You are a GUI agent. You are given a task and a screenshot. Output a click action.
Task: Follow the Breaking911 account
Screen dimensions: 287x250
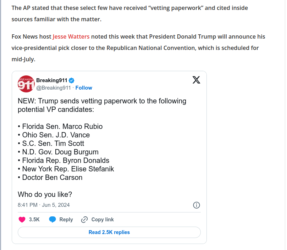[84, 88]
